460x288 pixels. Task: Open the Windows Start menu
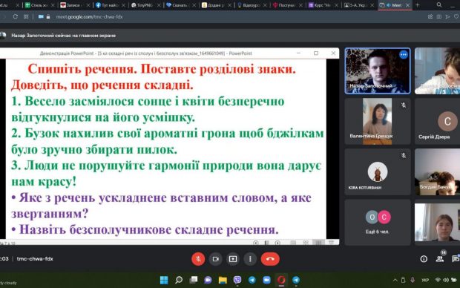coord(164,280)
